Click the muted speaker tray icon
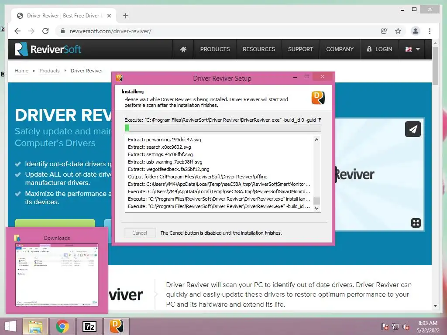The image size is (447, 335). (x=406, y=326)
